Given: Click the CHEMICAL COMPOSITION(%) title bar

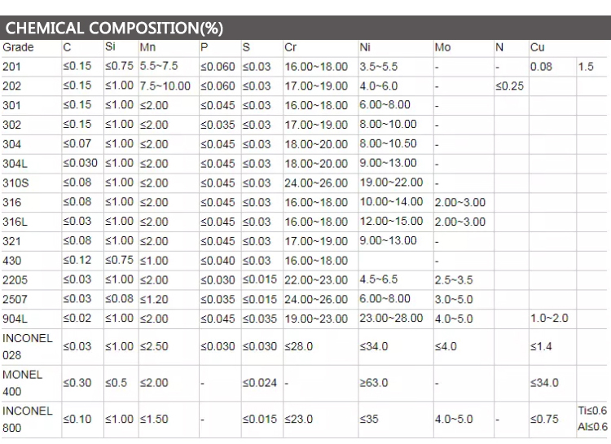Looking at the screenshot, I should (x=114, y=28).
